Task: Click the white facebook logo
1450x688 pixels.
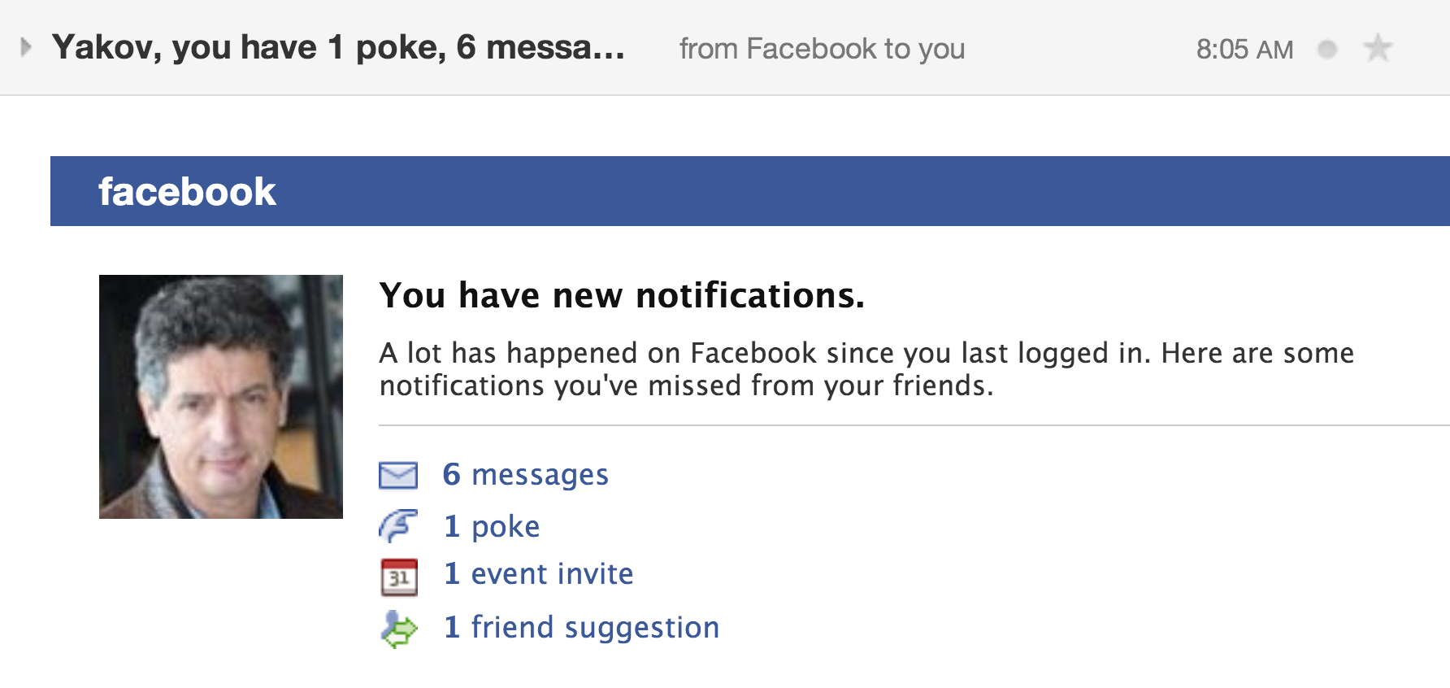Action: pos(187,192)
